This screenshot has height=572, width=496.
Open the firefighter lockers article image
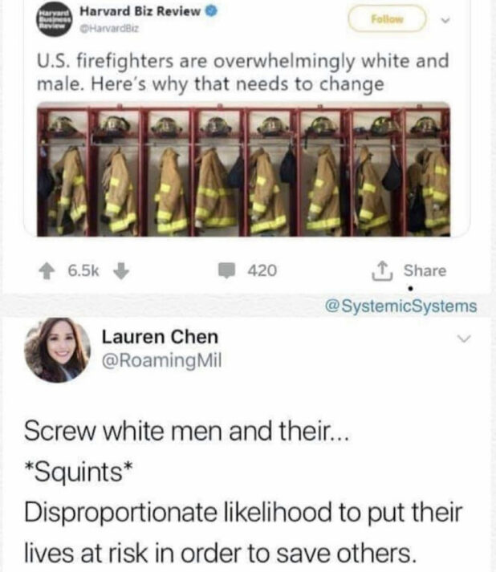243,169
